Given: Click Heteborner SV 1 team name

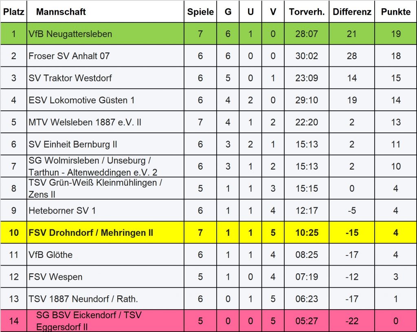Looking at the screenshot, I should tap(62, 211).
